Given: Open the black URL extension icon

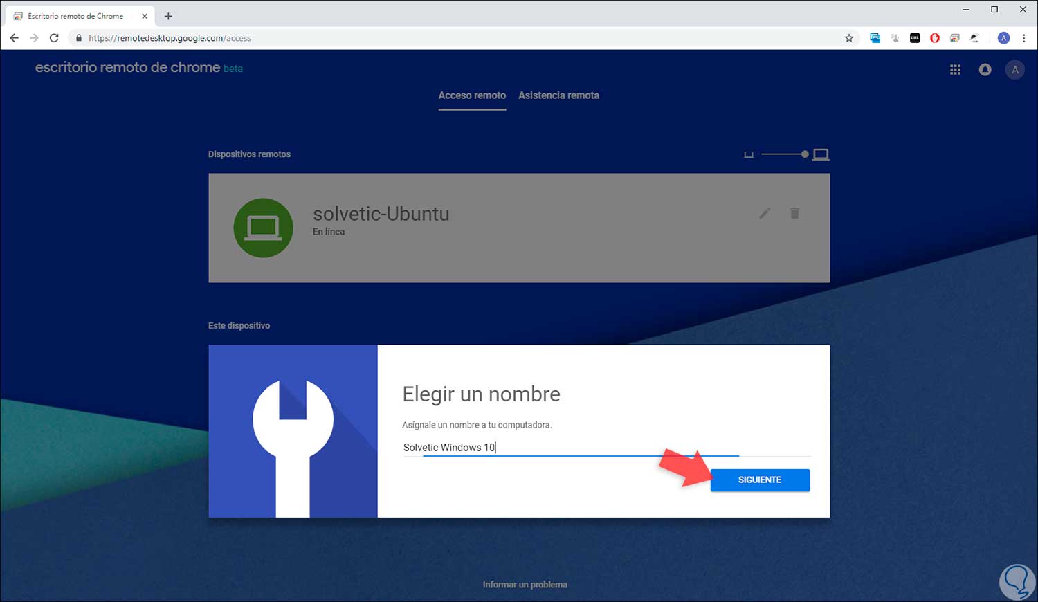Looking at the screenshot, I should tap(915, 38).
